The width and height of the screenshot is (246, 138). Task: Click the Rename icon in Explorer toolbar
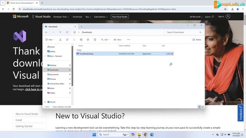(x=81, y=40)
